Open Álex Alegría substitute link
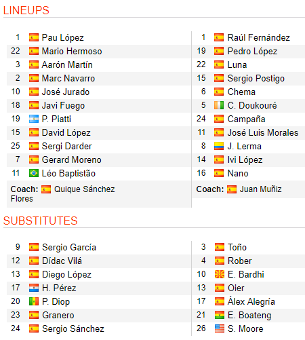Viewport: 305px width, 340px height. click(251, 301)
